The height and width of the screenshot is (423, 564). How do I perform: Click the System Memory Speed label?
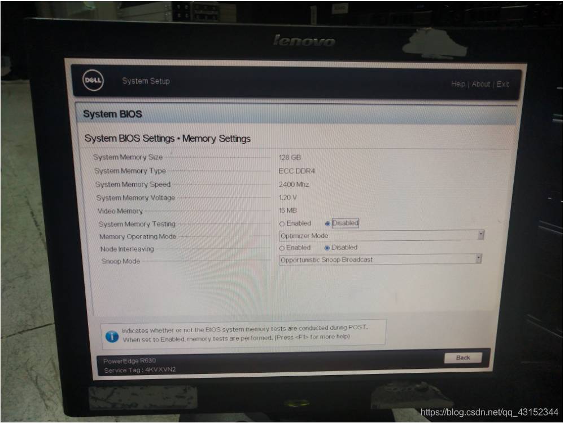(x=133, y=184)
